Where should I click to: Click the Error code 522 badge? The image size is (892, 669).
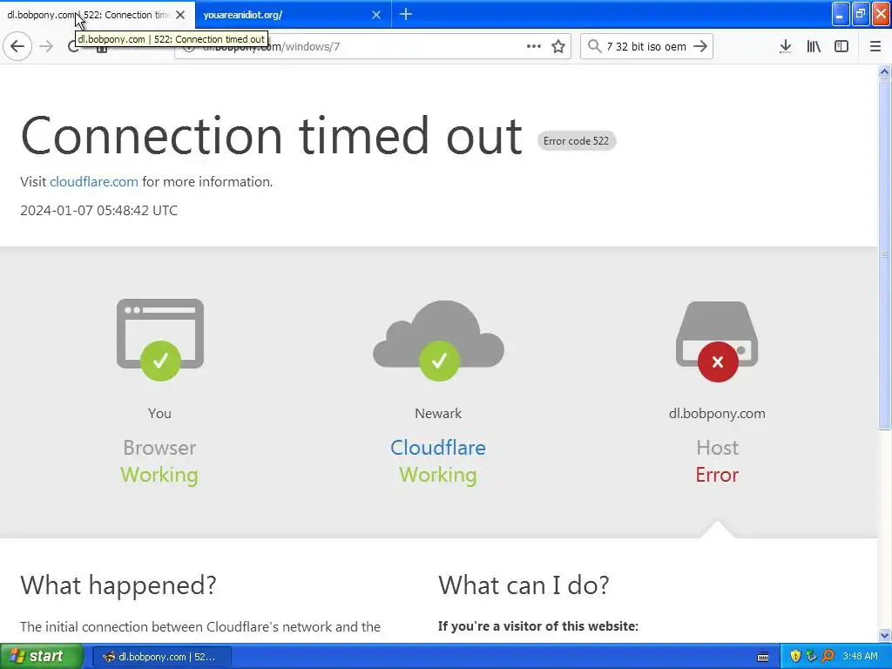pyautogui.click(x=577, y=140)
